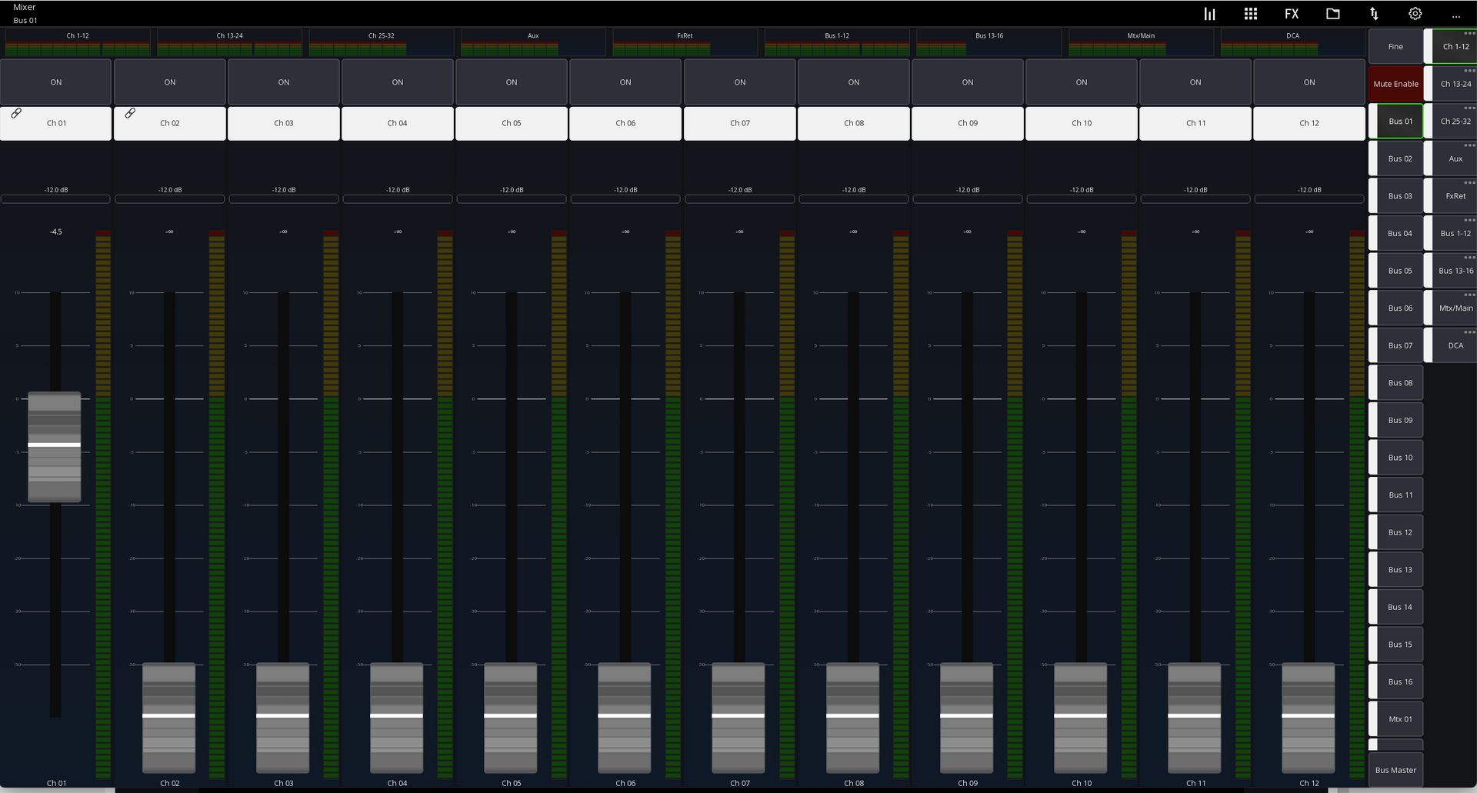Image resolution: width=1477 pixels, height=793 pixels.
Task: Click the Ch 01 fader handle
Action: click(55, 446)
